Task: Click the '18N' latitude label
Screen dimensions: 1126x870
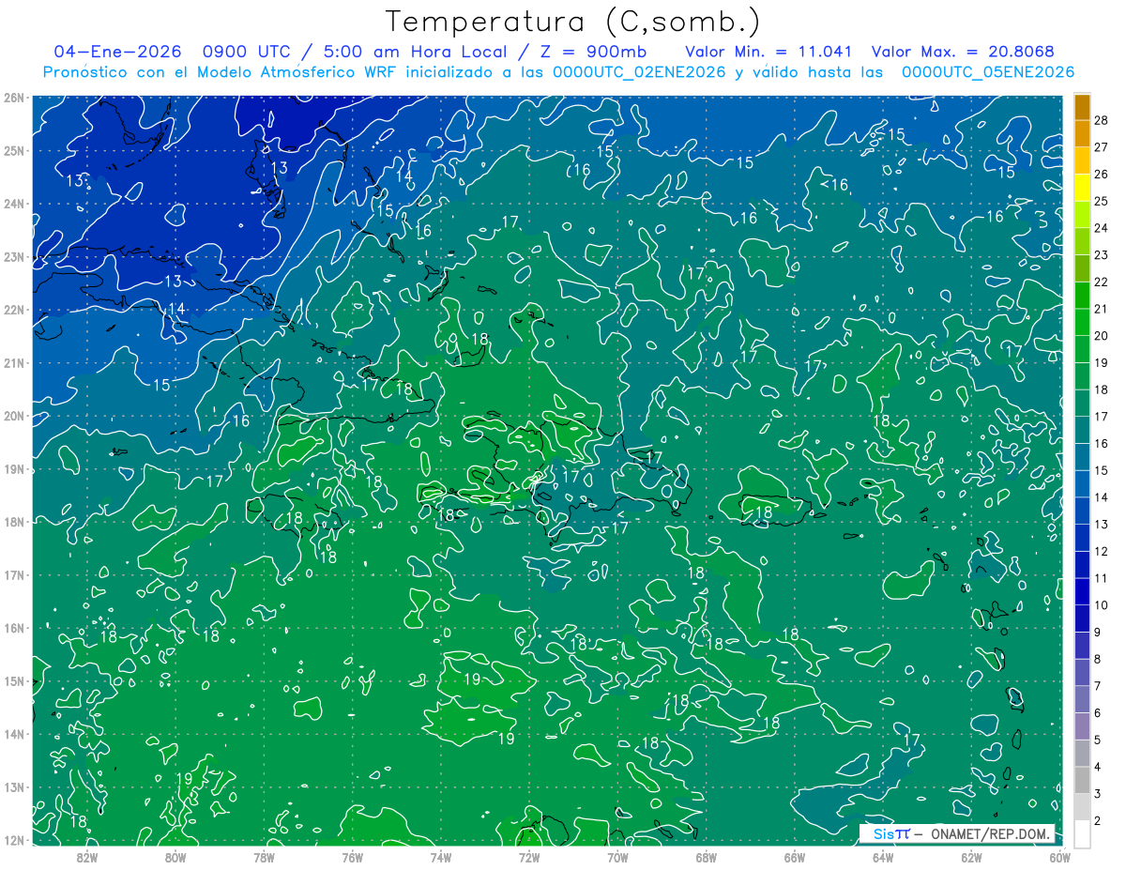Action: click(13, 522)
